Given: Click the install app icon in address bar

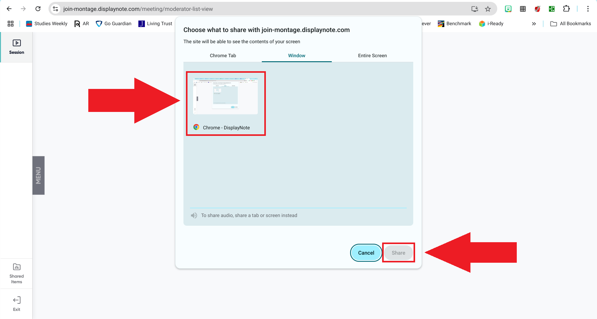Looking at the screenshot, I should click(474, 9).
